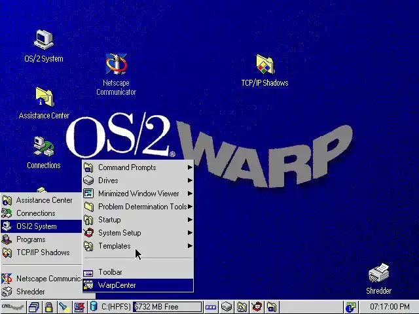
Task: Open Startup submenu entry
Action: pyautogui.click(x=138, y=220)
